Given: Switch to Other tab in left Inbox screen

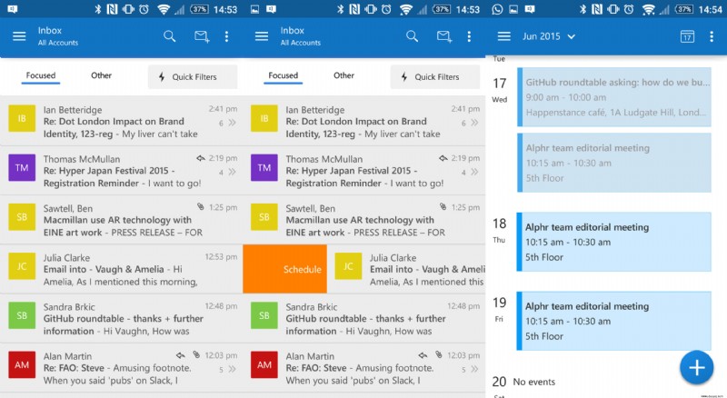Looking at the screenshot, I should click(x=101, y=75).
